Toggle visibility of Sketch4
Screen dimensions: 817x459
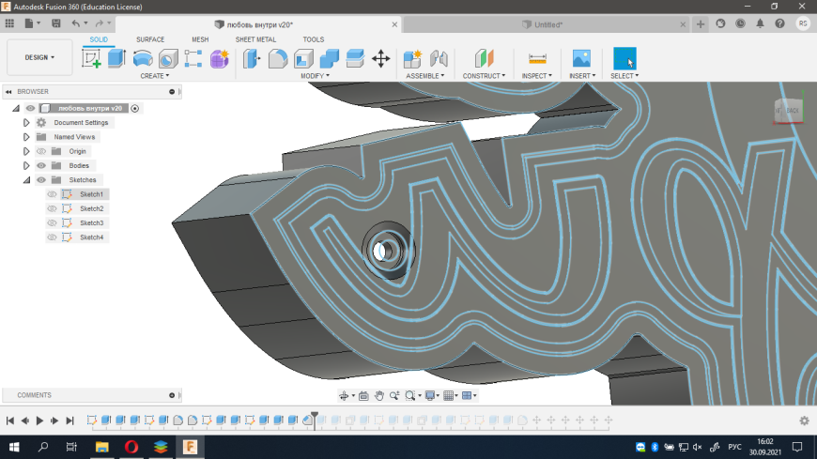(x=53, y=237)
